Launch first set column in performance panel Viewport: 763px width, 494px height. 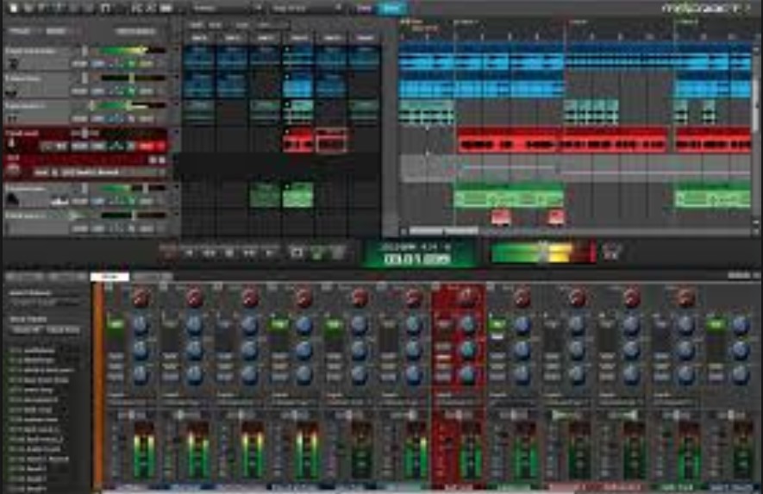coord(198,37)
